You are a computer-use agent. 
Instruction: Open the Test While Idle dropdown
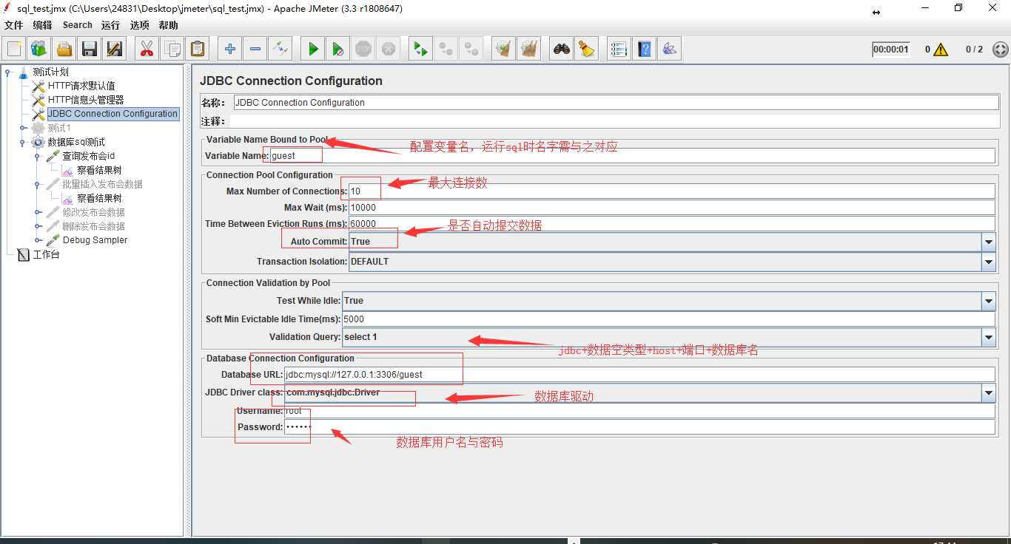(x=989, y=301)
